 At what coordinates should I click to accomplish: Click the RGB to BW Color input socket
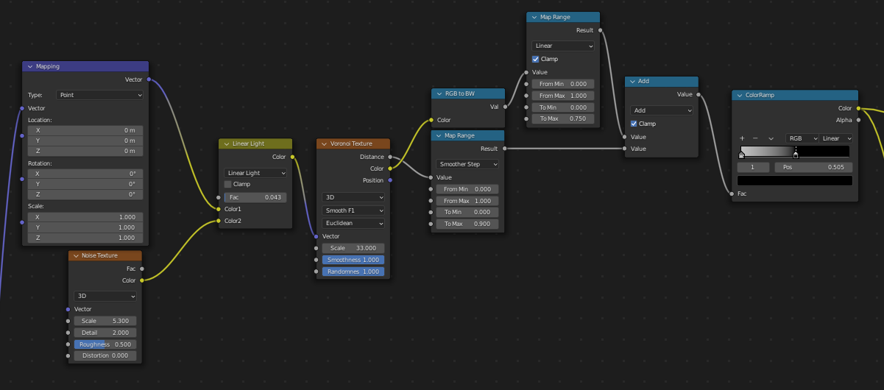(431, 120)
